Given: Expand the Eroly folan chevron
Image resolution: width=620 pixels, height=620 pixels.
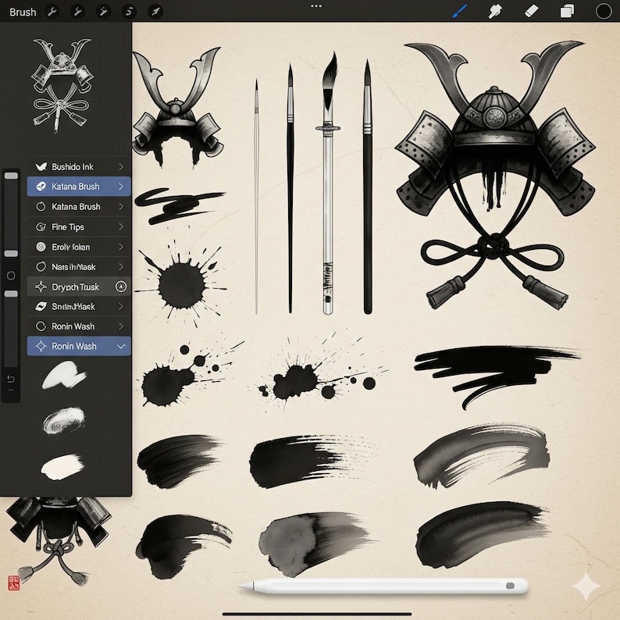Looking at the screenshot, I should (x=121, y=247).
